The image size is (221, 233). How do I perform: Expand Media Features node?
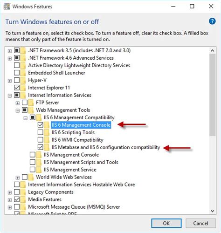[x=10, y=200]
